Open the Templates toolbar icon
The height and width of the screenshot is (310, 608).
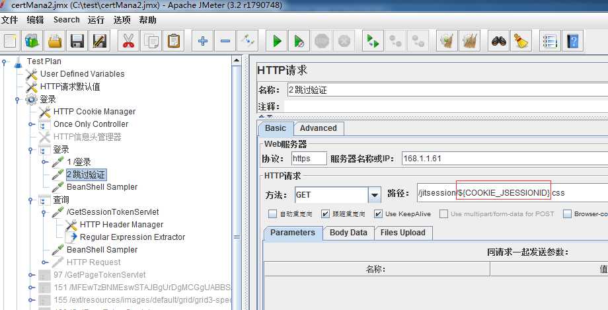[33, 41]
